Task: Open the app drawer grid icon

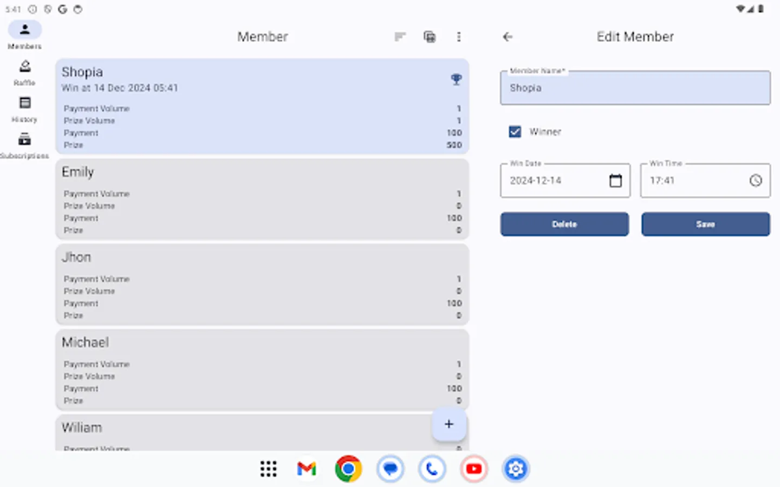Action: 269,469
